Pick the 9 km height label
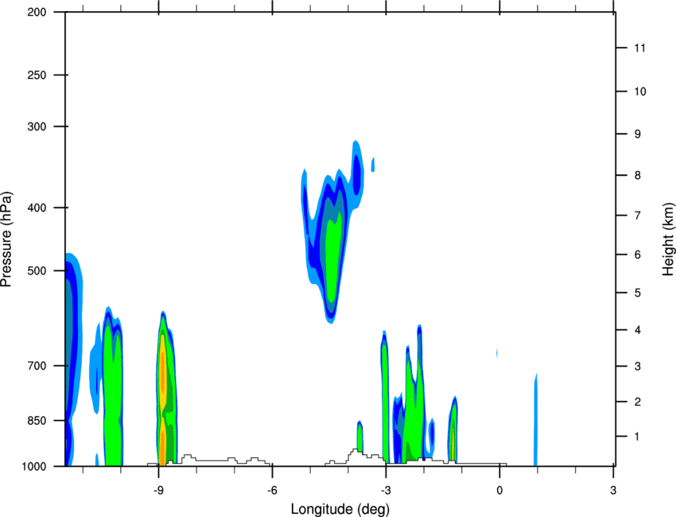The height and width of the screenshot is (517, 676). click(637, 134)
